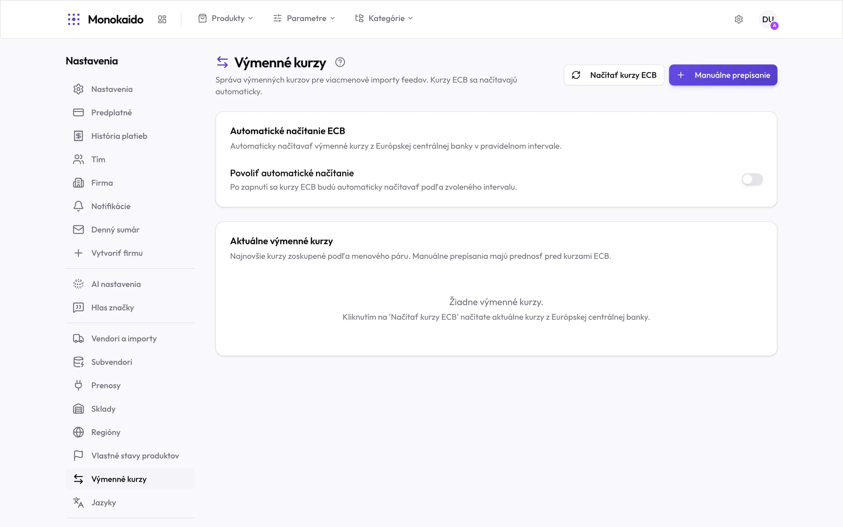Image resolution: width=843 pixels, height=527 pixels.
Task: Select the Hlas značky sidebar entry
Action: [130, 307]
